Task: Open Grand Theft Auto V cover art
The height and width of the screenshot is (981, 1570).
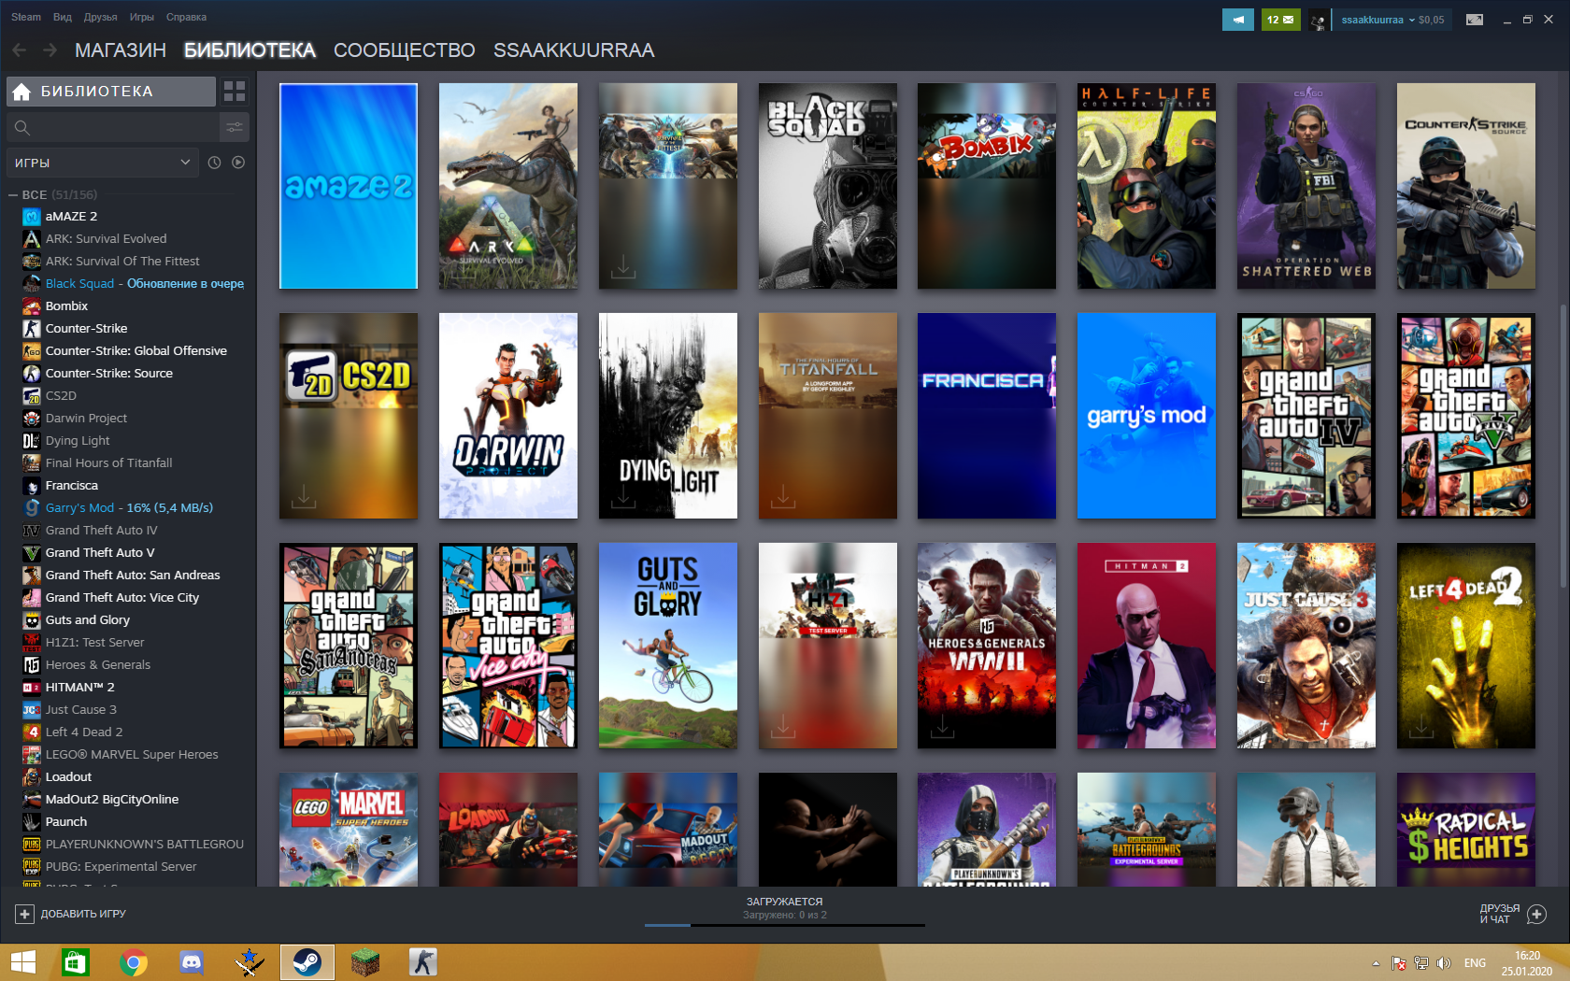Action: 1466,416
